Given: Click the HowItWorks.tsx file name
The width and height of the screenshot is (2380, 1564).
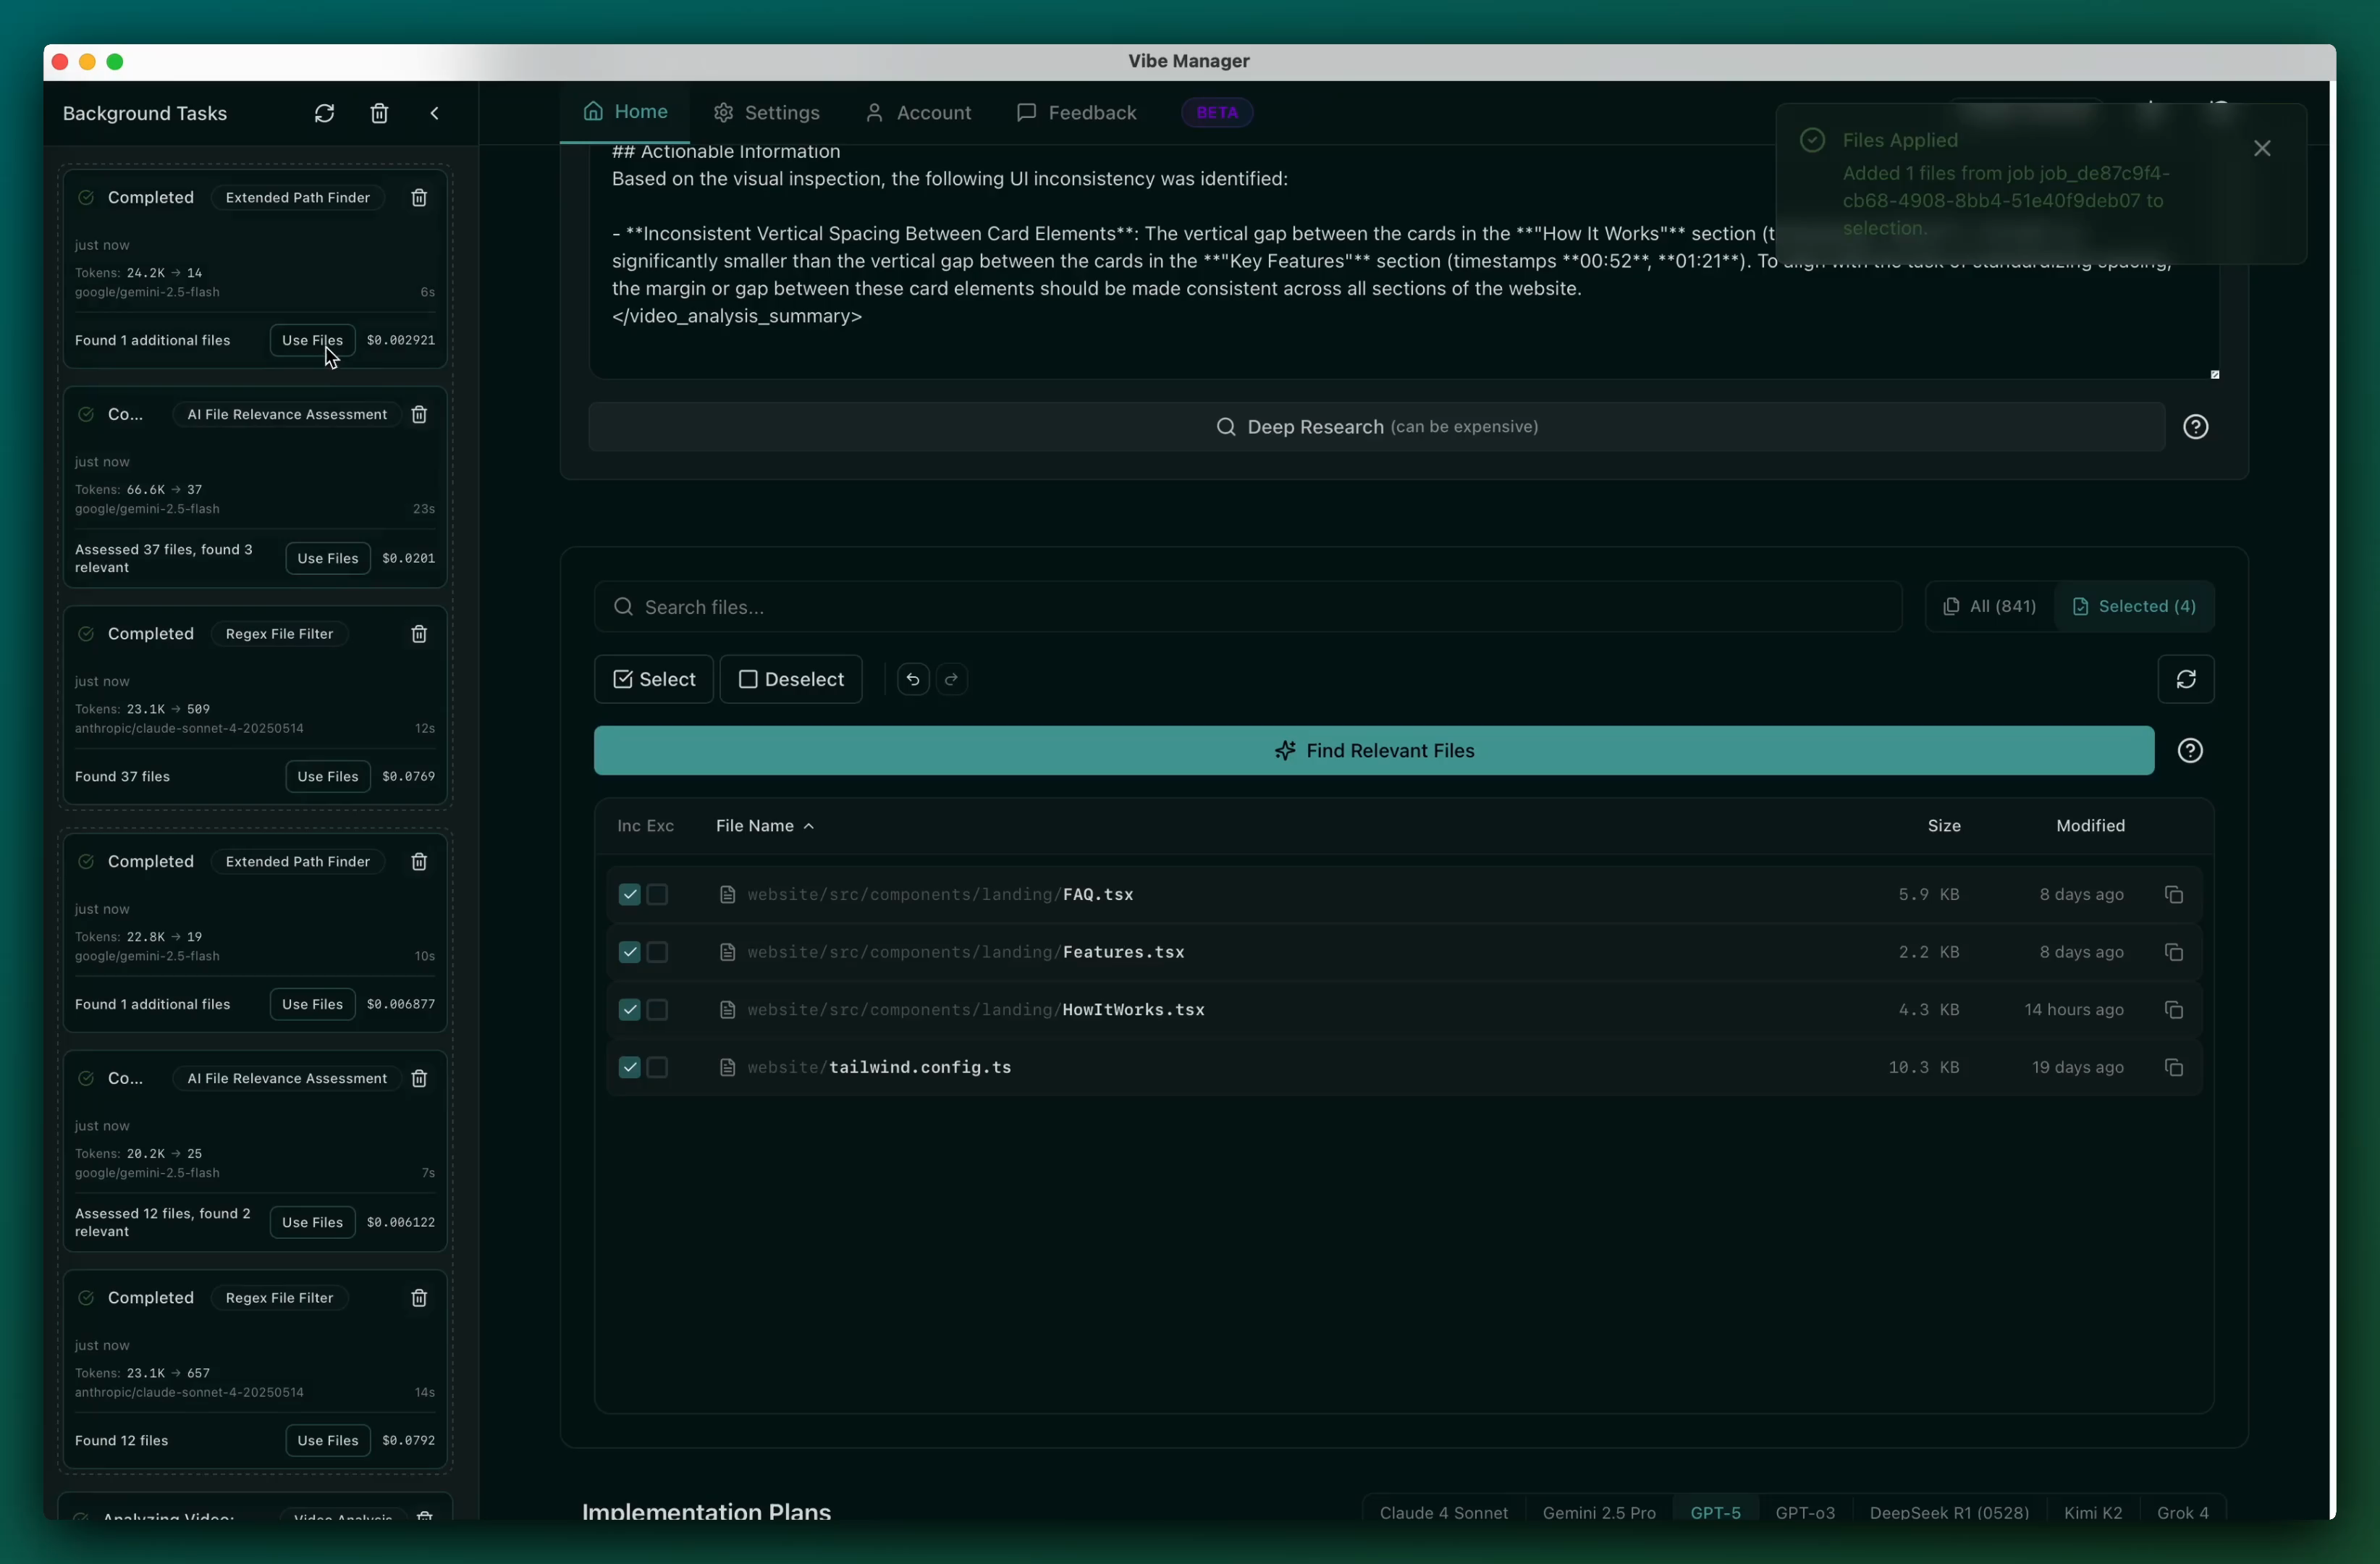Looking at the screenshot, I should coord(1133,1010).
